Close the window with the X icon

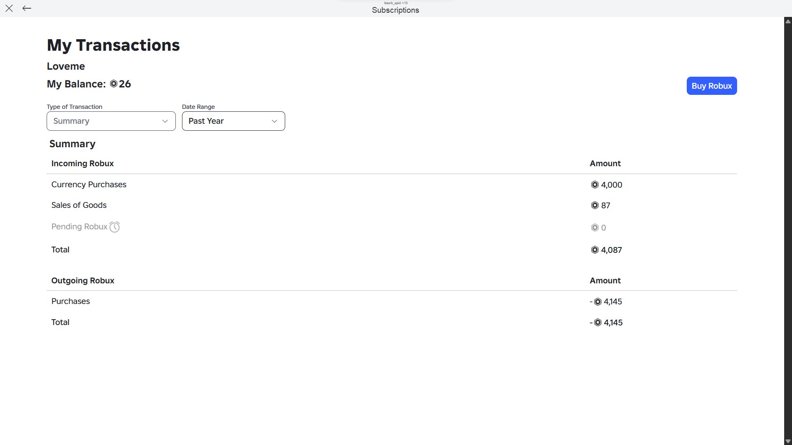[x=9, y=8]
